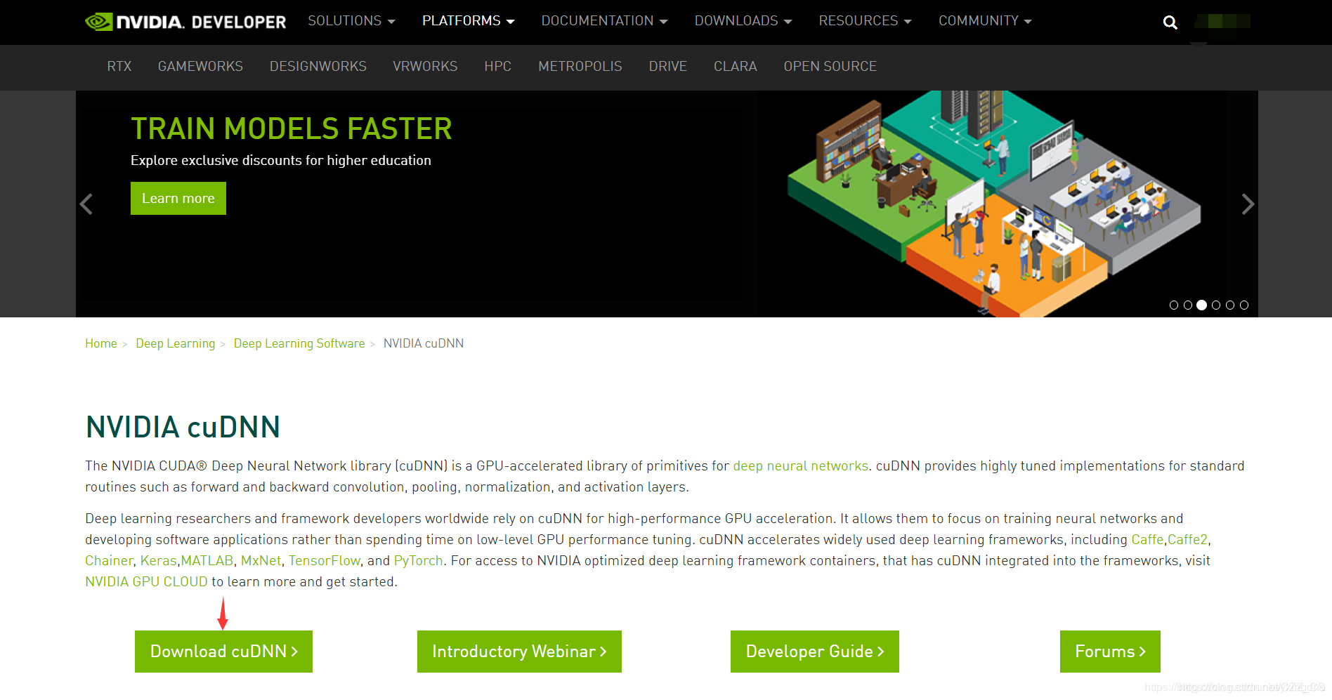Open the VRWORKS platform tab
The width and height of the screenshot is (1332, 700).
(x=425, y=66)
